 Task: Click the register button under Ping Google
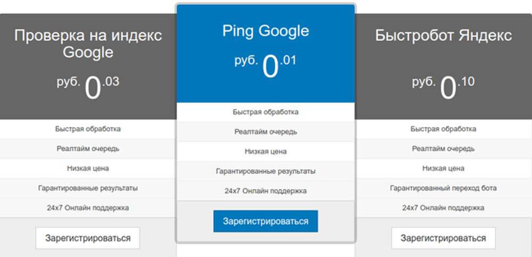[265, 221]
